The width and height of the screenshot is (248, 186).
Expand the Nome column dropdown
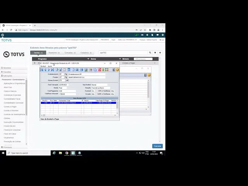point(120,59)
